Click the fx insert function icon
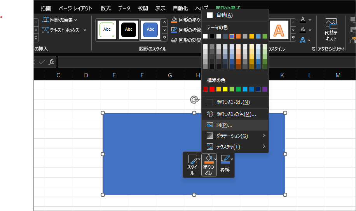This screenshot has width=356, height=211. (52, 62)
